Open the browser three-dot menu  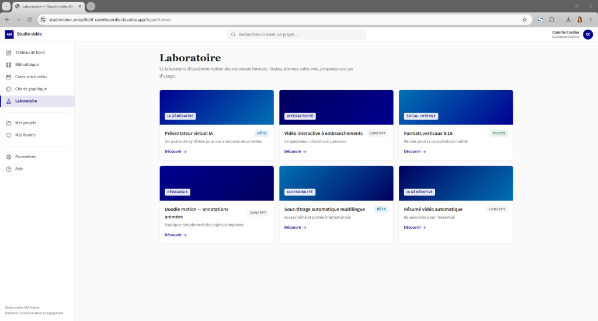tap(591, 19)
